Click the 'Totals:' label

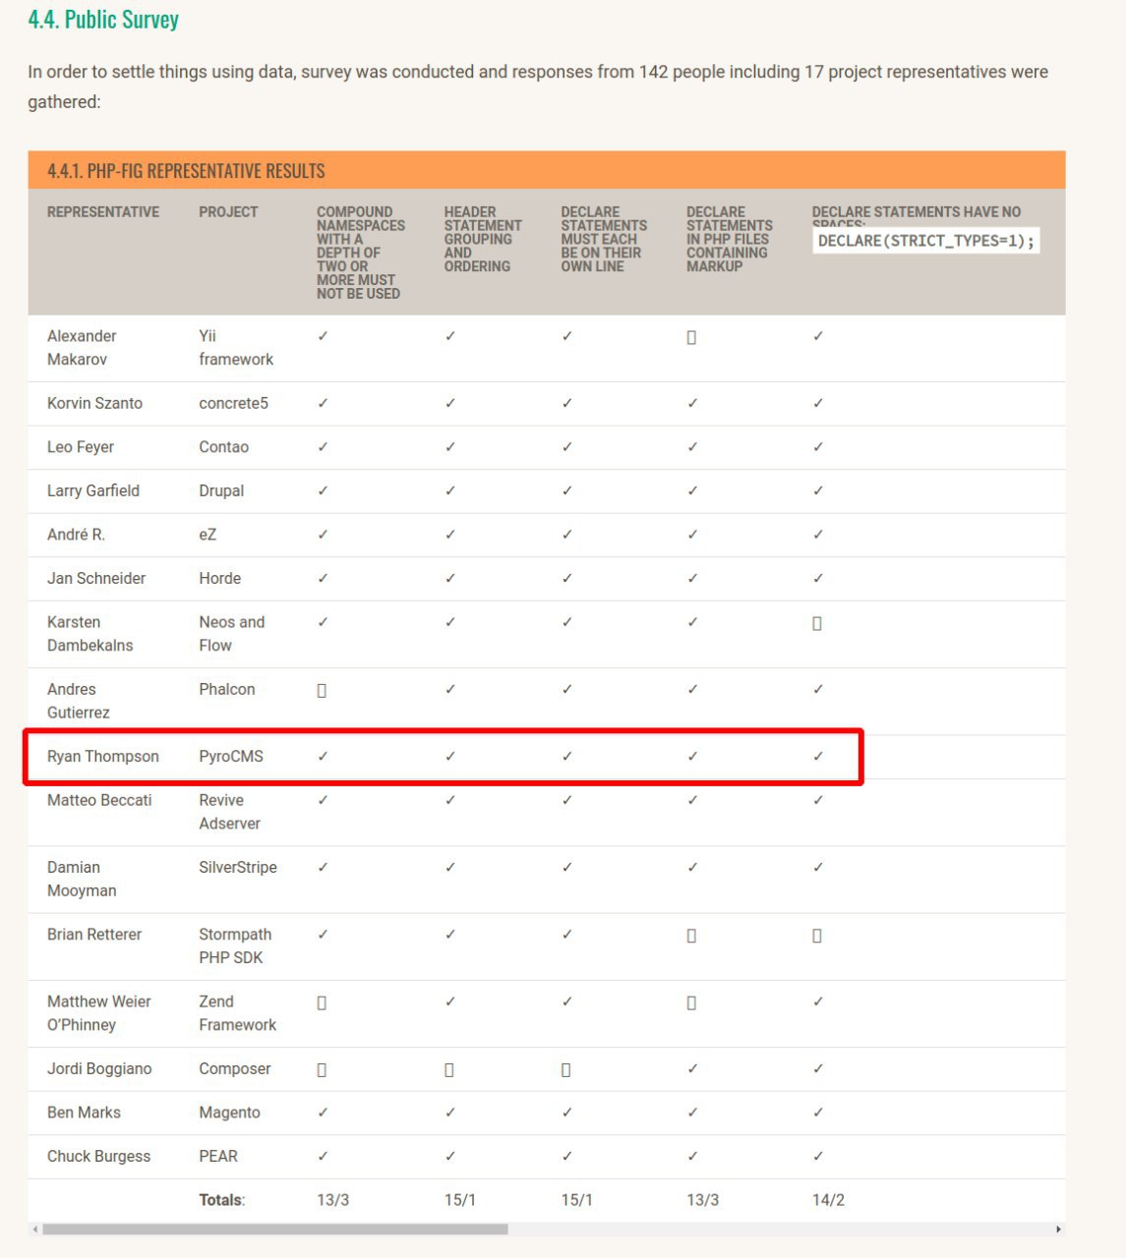(x=221, y=1200)
